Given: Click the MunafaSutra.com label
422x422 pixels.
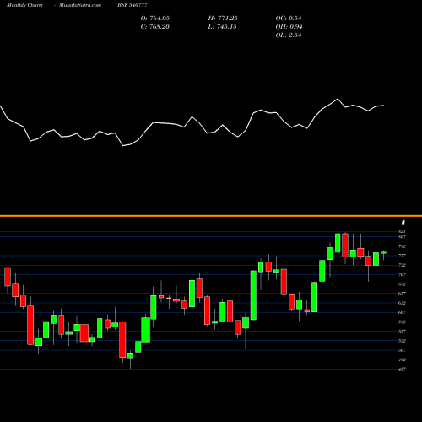Looking at the screenshot, I should (80, 5).
